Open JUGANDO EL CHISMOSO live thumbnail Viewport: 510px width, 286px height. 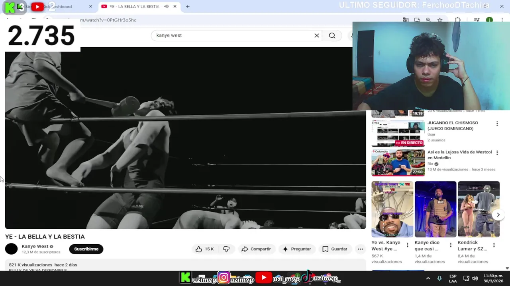tap(398, 133)
